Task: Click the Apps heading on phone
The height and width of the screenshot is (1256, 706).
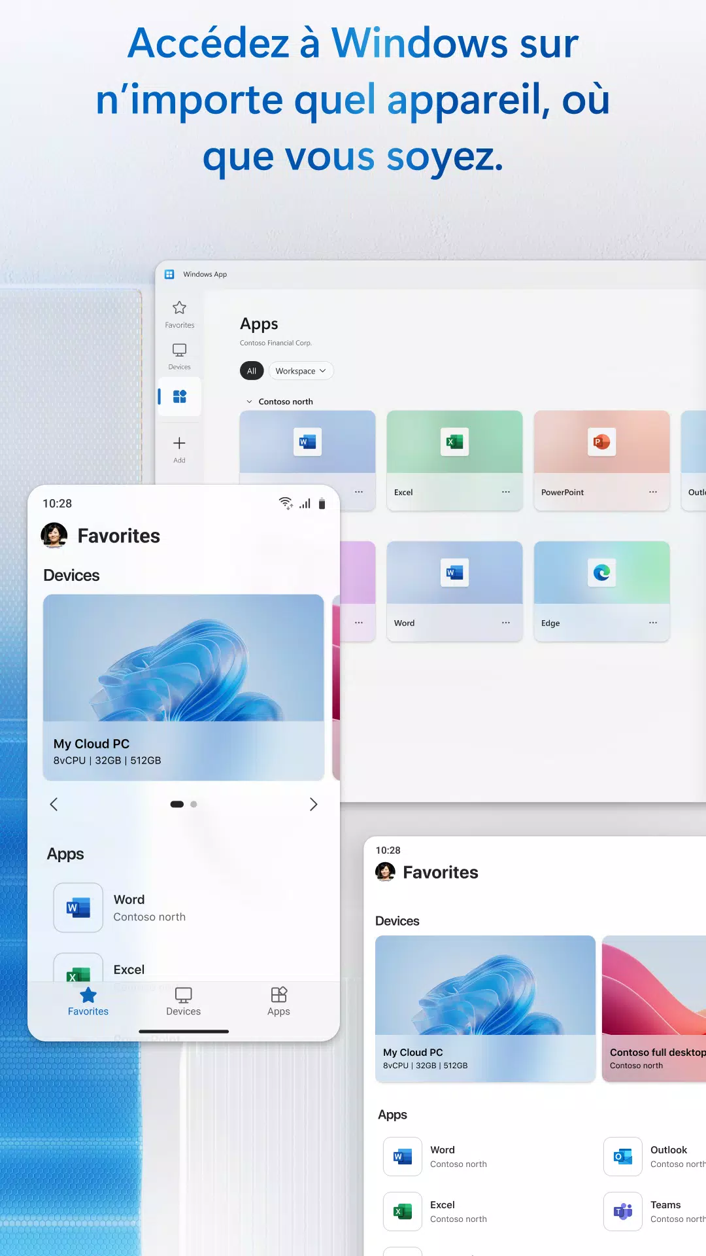Action: [x=65, y=854]
